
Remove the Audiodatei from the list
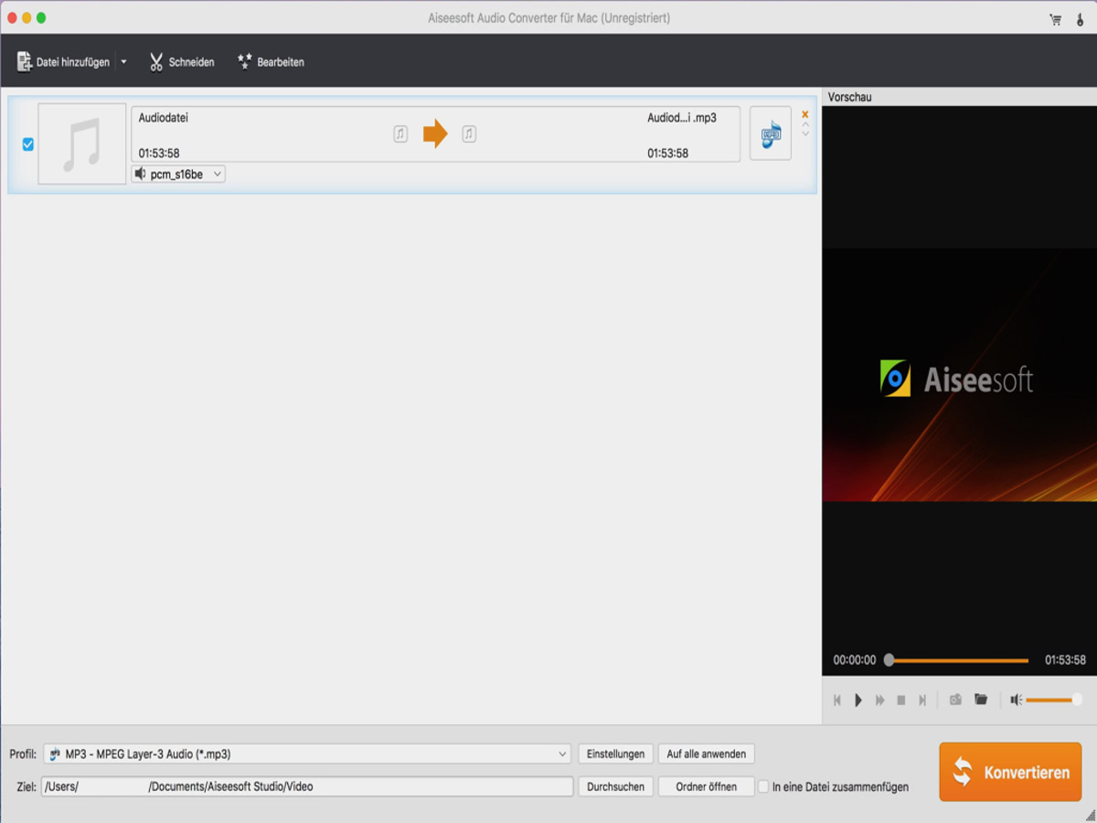tap(804, 115)
